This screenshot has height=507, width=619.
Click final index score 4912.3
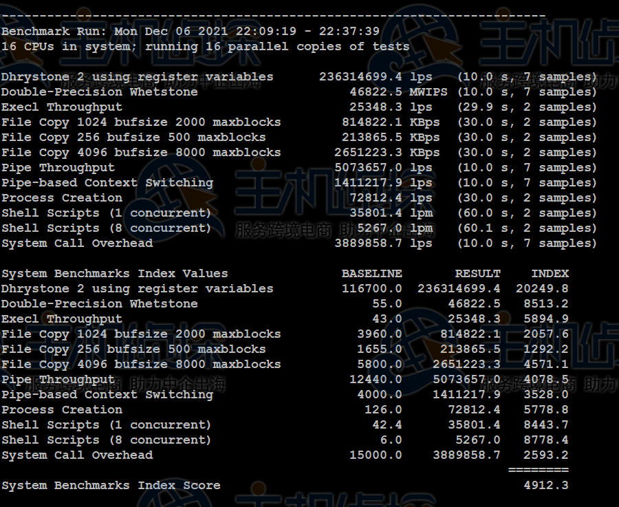point(546,485)
